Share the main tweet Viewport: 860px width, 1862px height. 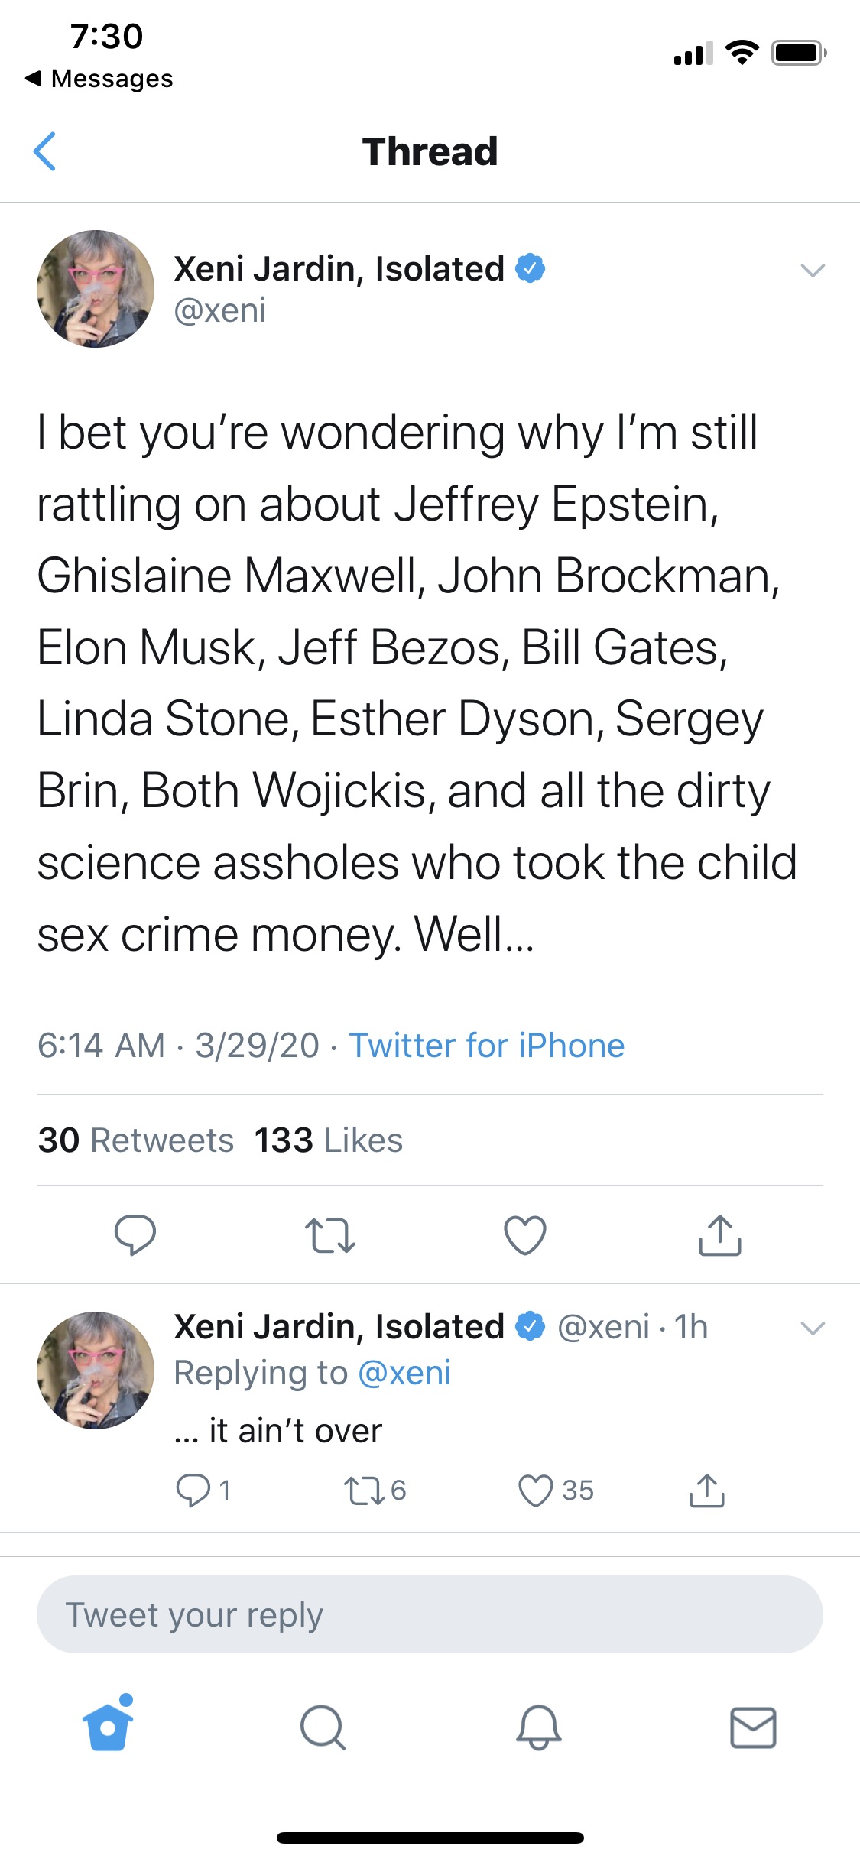719,1235
